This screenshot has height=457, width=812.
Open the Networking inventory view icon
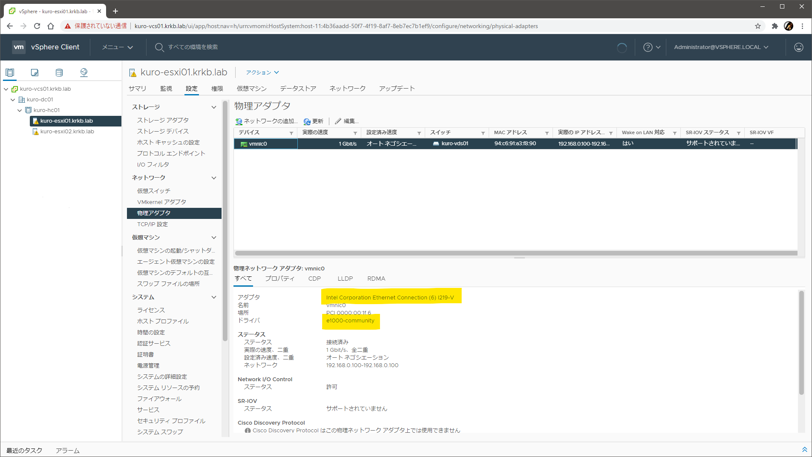click(x=84, y=72)
